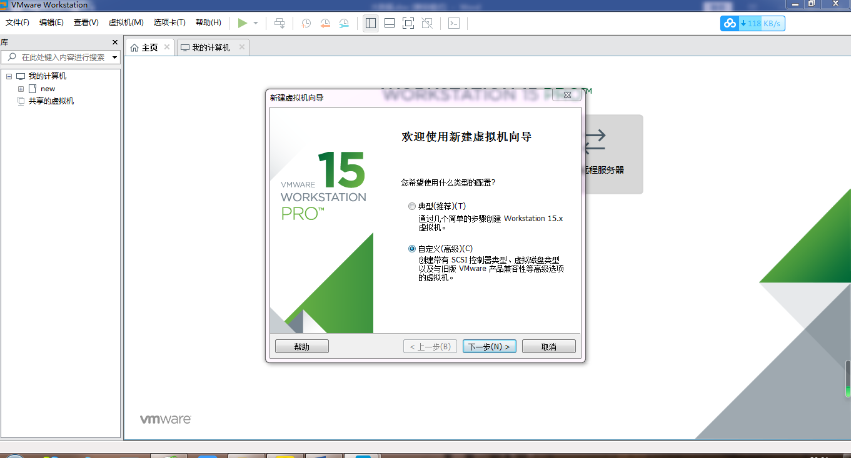
Task: Click the search magnifier icon in library
Action: click(x=12, y=57)
